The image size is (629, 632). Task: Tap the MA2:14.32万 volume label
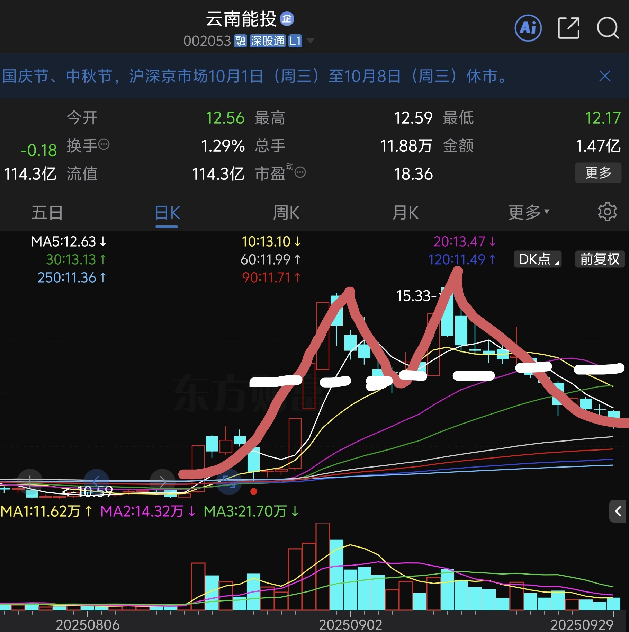tap(148, 511)
